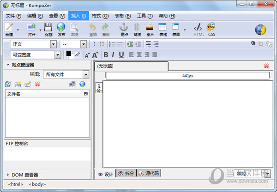Toggle Bold formatting
This screenshot has width=277, height=192.
[x=106, y=55]
